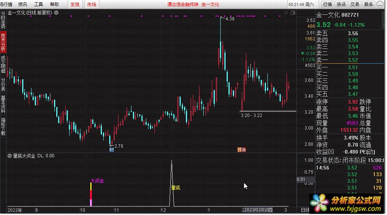
Task: Click the 最低 value 3.46
Action: coord(353,115)
